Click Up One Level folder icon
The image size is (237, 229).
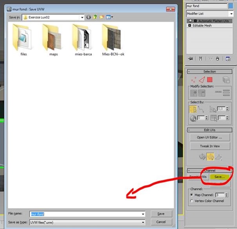pyautogui.click(x=95, y=17)
